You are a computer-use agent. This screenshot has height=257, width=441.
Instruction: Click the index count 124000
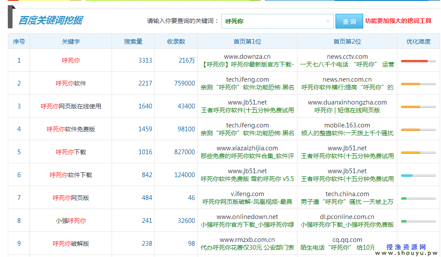click(185, 175)
